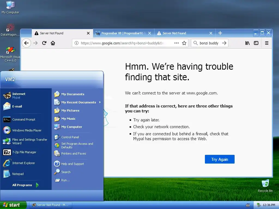The width and height of the screenshot is (279, 209).
Task: Open Internet Mypal from Start menu
Action: click(26, 96)
